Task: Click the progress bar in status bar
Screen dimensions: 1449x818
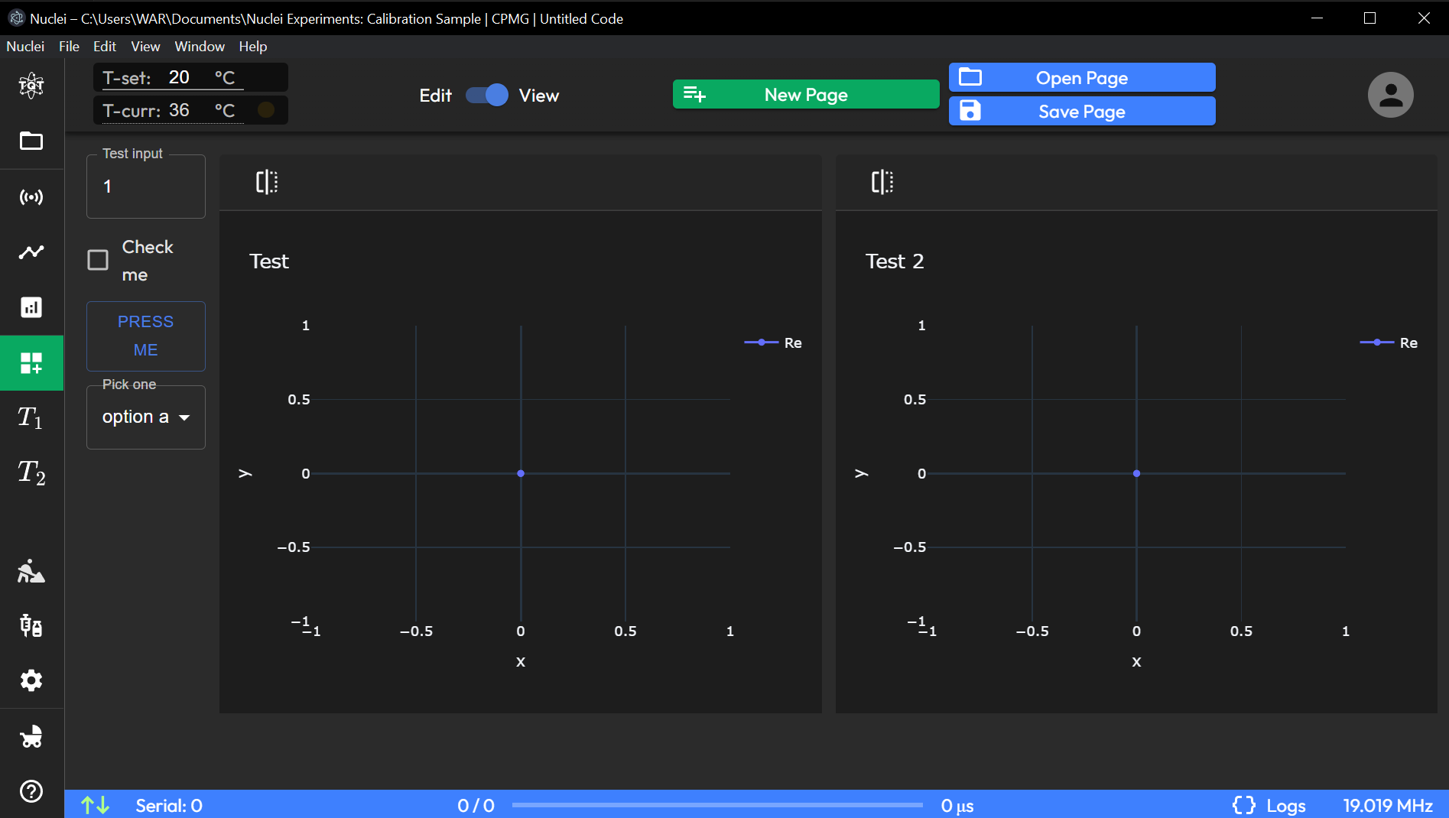Action: click(x=717, y=805)
